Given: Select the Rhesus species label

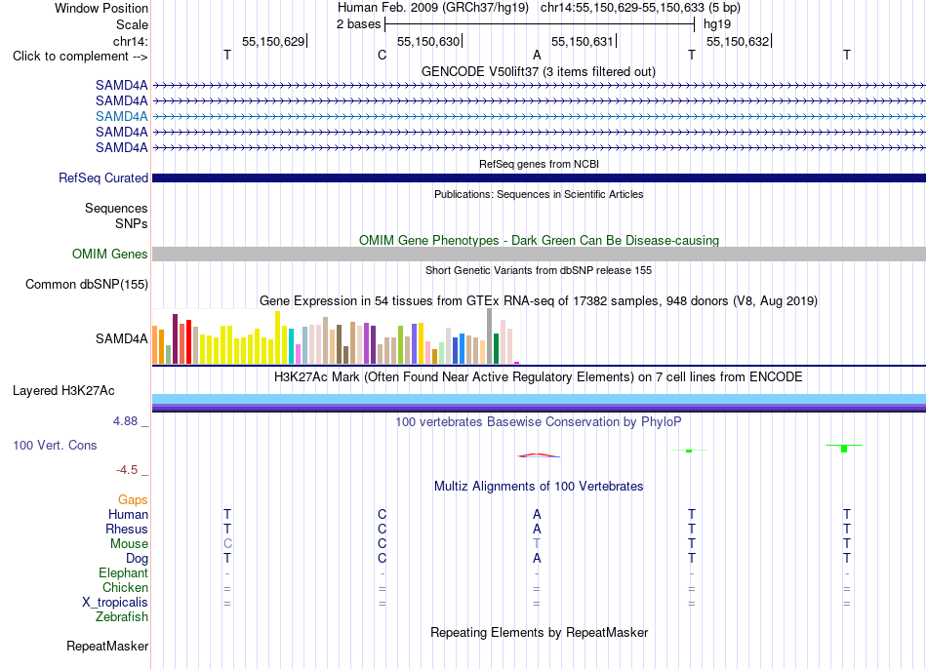Looking at the screenshot, I should 127,529.
